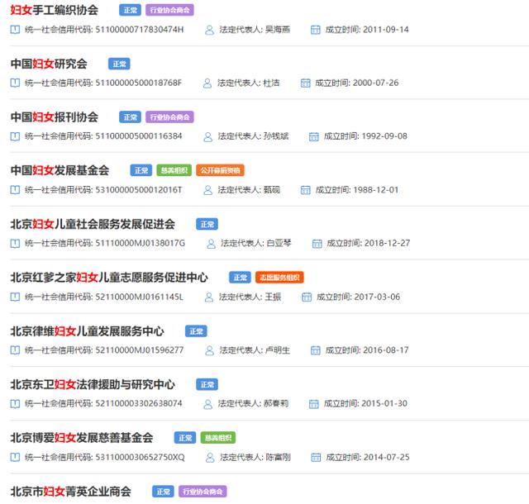Click 正常 badge for 中国妇女报刊协会
This screenshot has width=529, height=504.
(130, 117)
